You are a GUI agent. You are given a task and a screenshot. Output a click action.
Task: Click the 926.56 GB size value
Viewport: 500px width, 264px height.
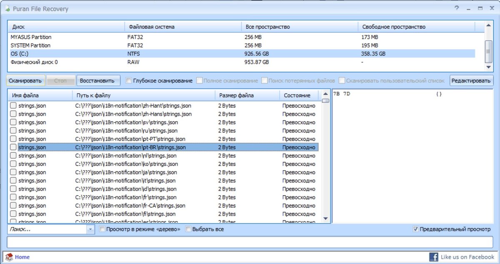pos(256,53)
